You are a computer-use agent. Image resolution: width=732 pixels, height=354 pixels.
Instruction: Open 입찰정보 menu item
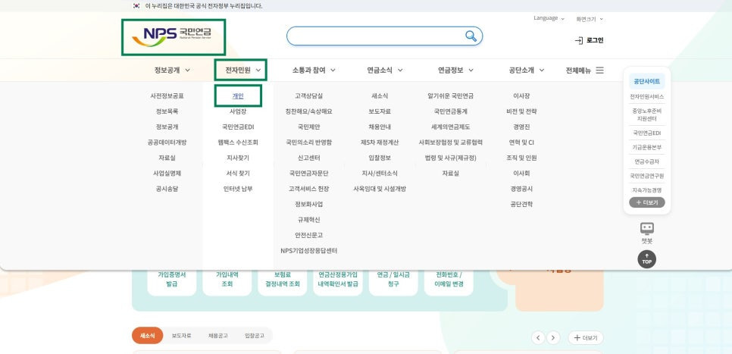point(380,158)
